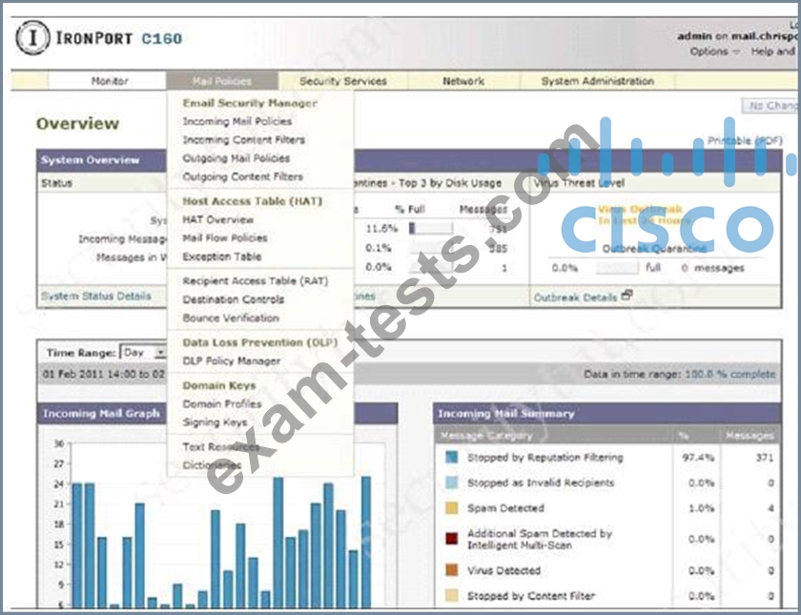Select Incoming Mail Policies menu entry
The width and height of the screenshot is (801, 615).
click(236, 122)
